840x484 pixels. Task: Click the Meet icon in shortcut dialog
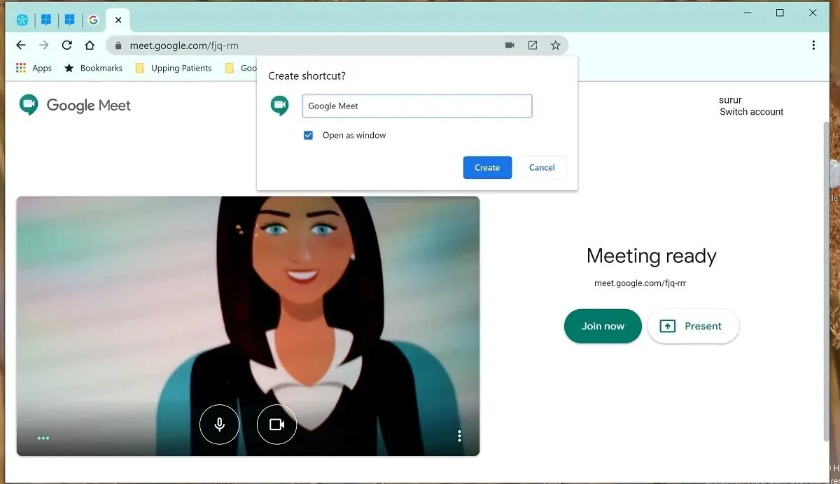[x=280, y=106]
